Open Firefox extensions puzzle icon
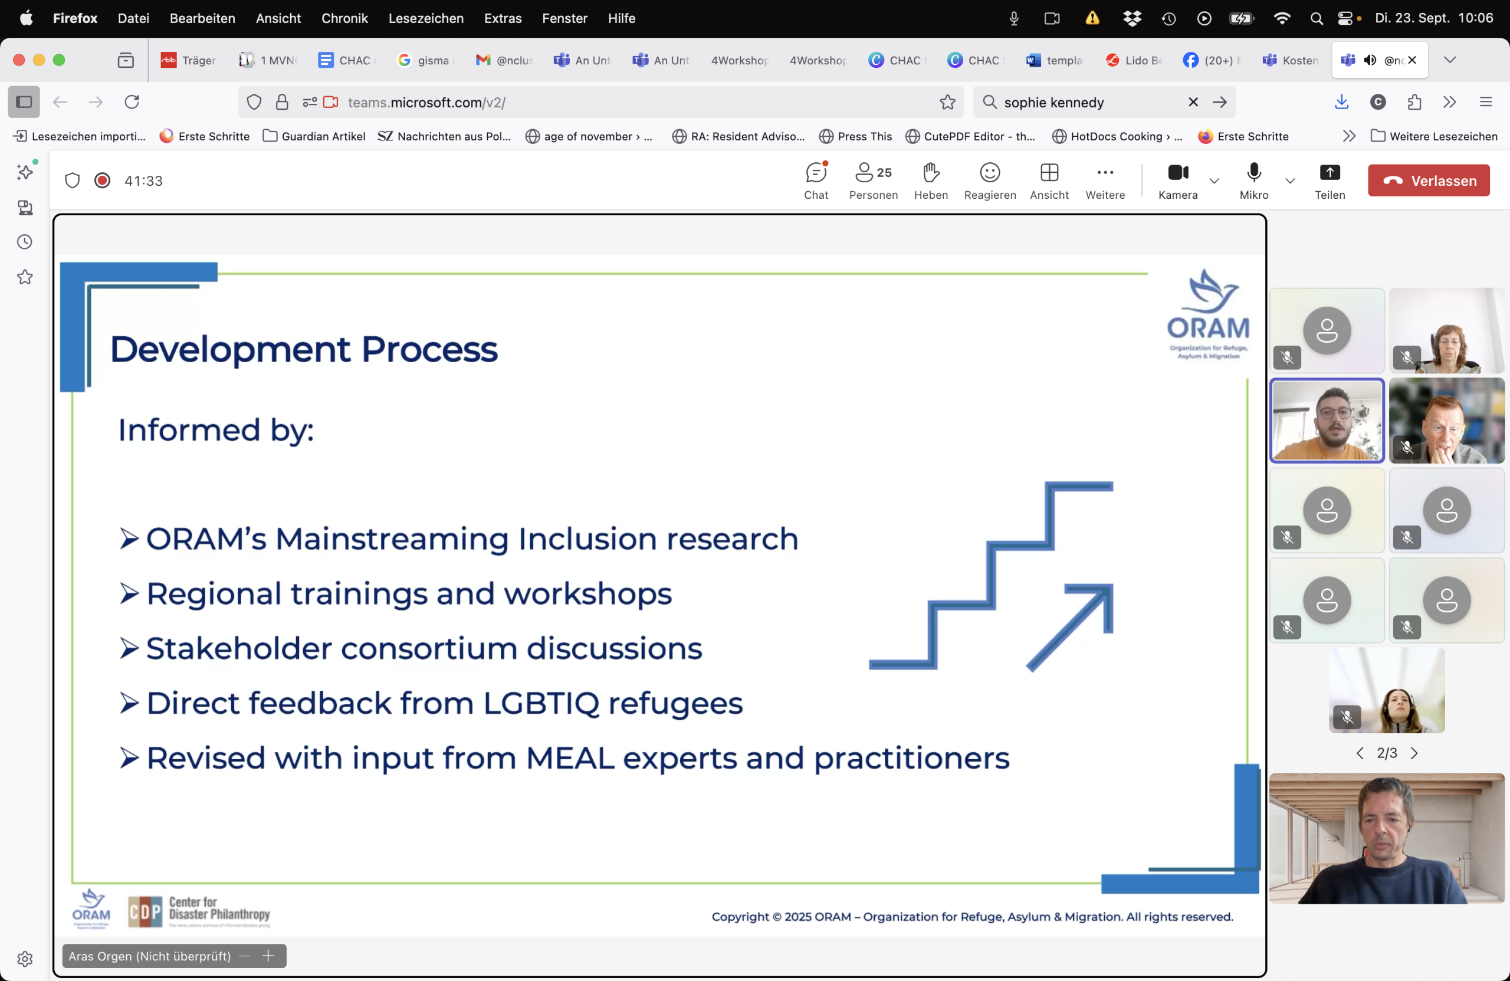This screenshot has width=1510, height=981. [1414, 102]
